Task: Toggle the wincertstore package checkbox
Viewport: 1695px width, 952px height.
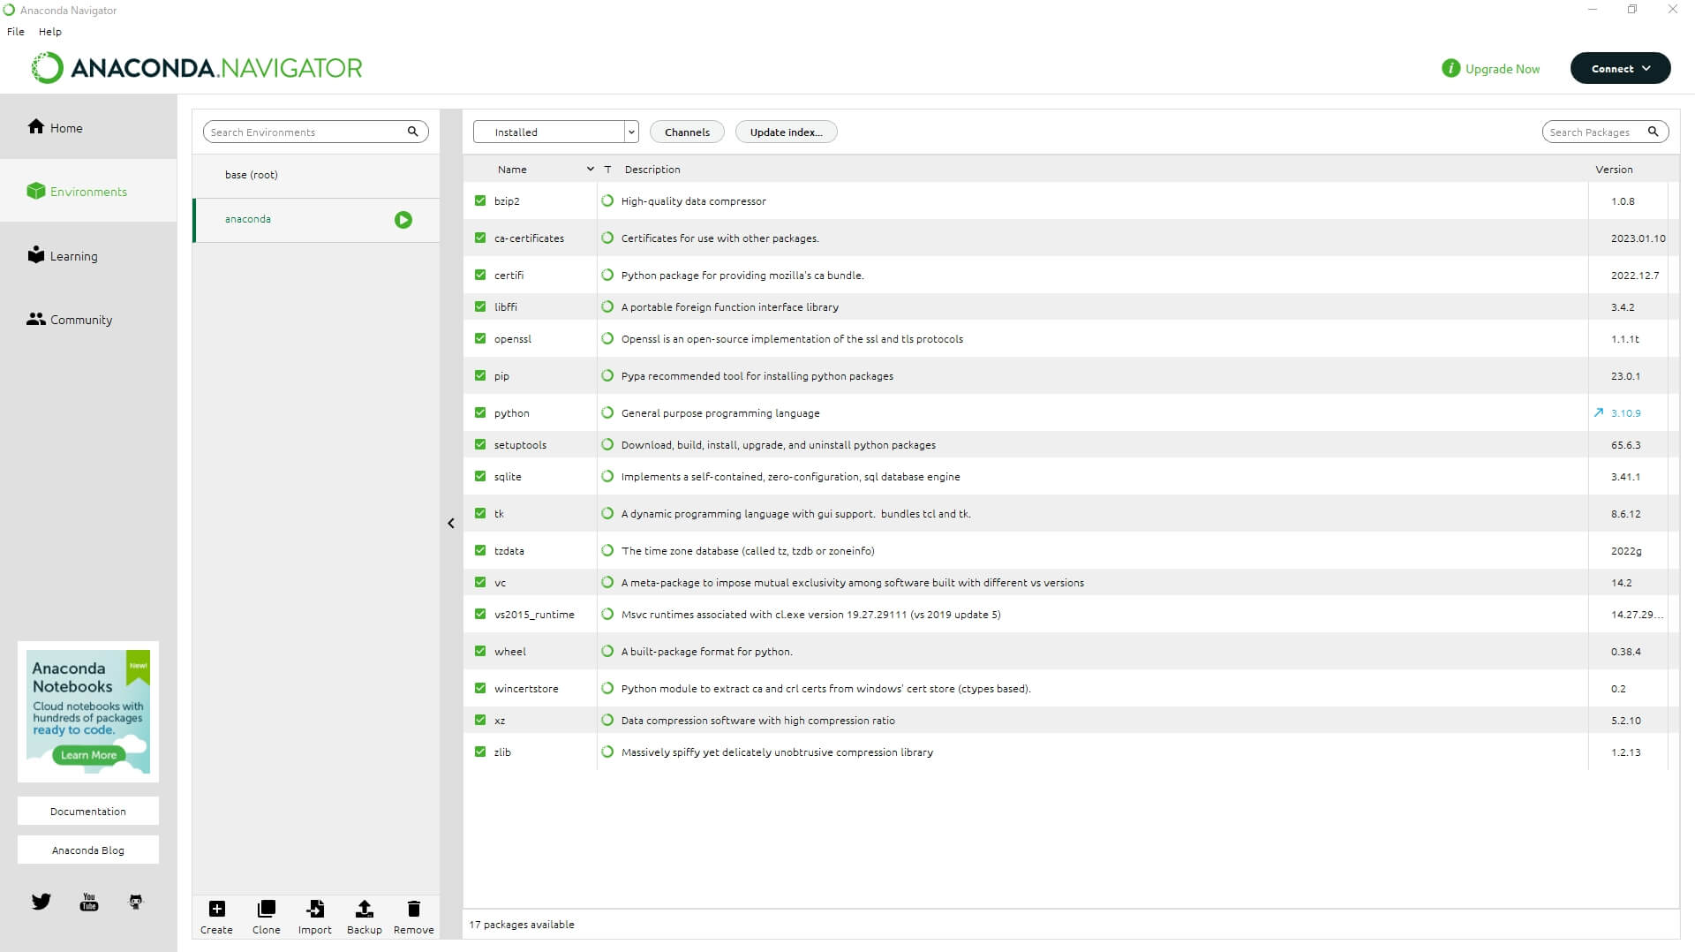Action: (x=480, y=688)
